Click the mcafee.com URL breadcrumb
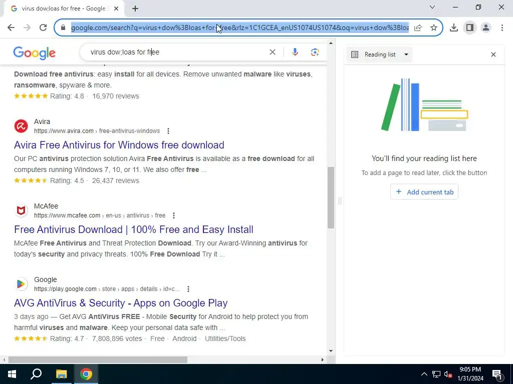 point(100,215)
